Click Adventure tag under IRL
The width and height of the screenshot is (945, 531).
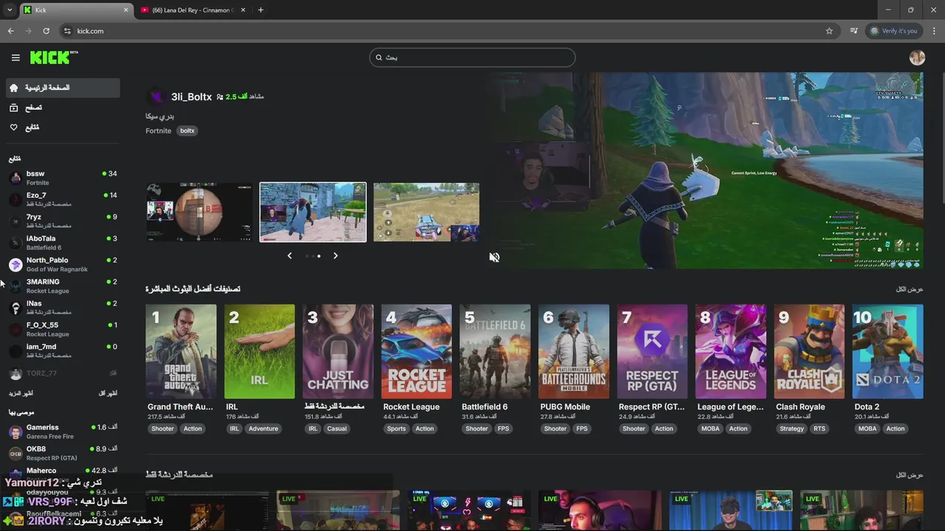click(x=264, y=428)
